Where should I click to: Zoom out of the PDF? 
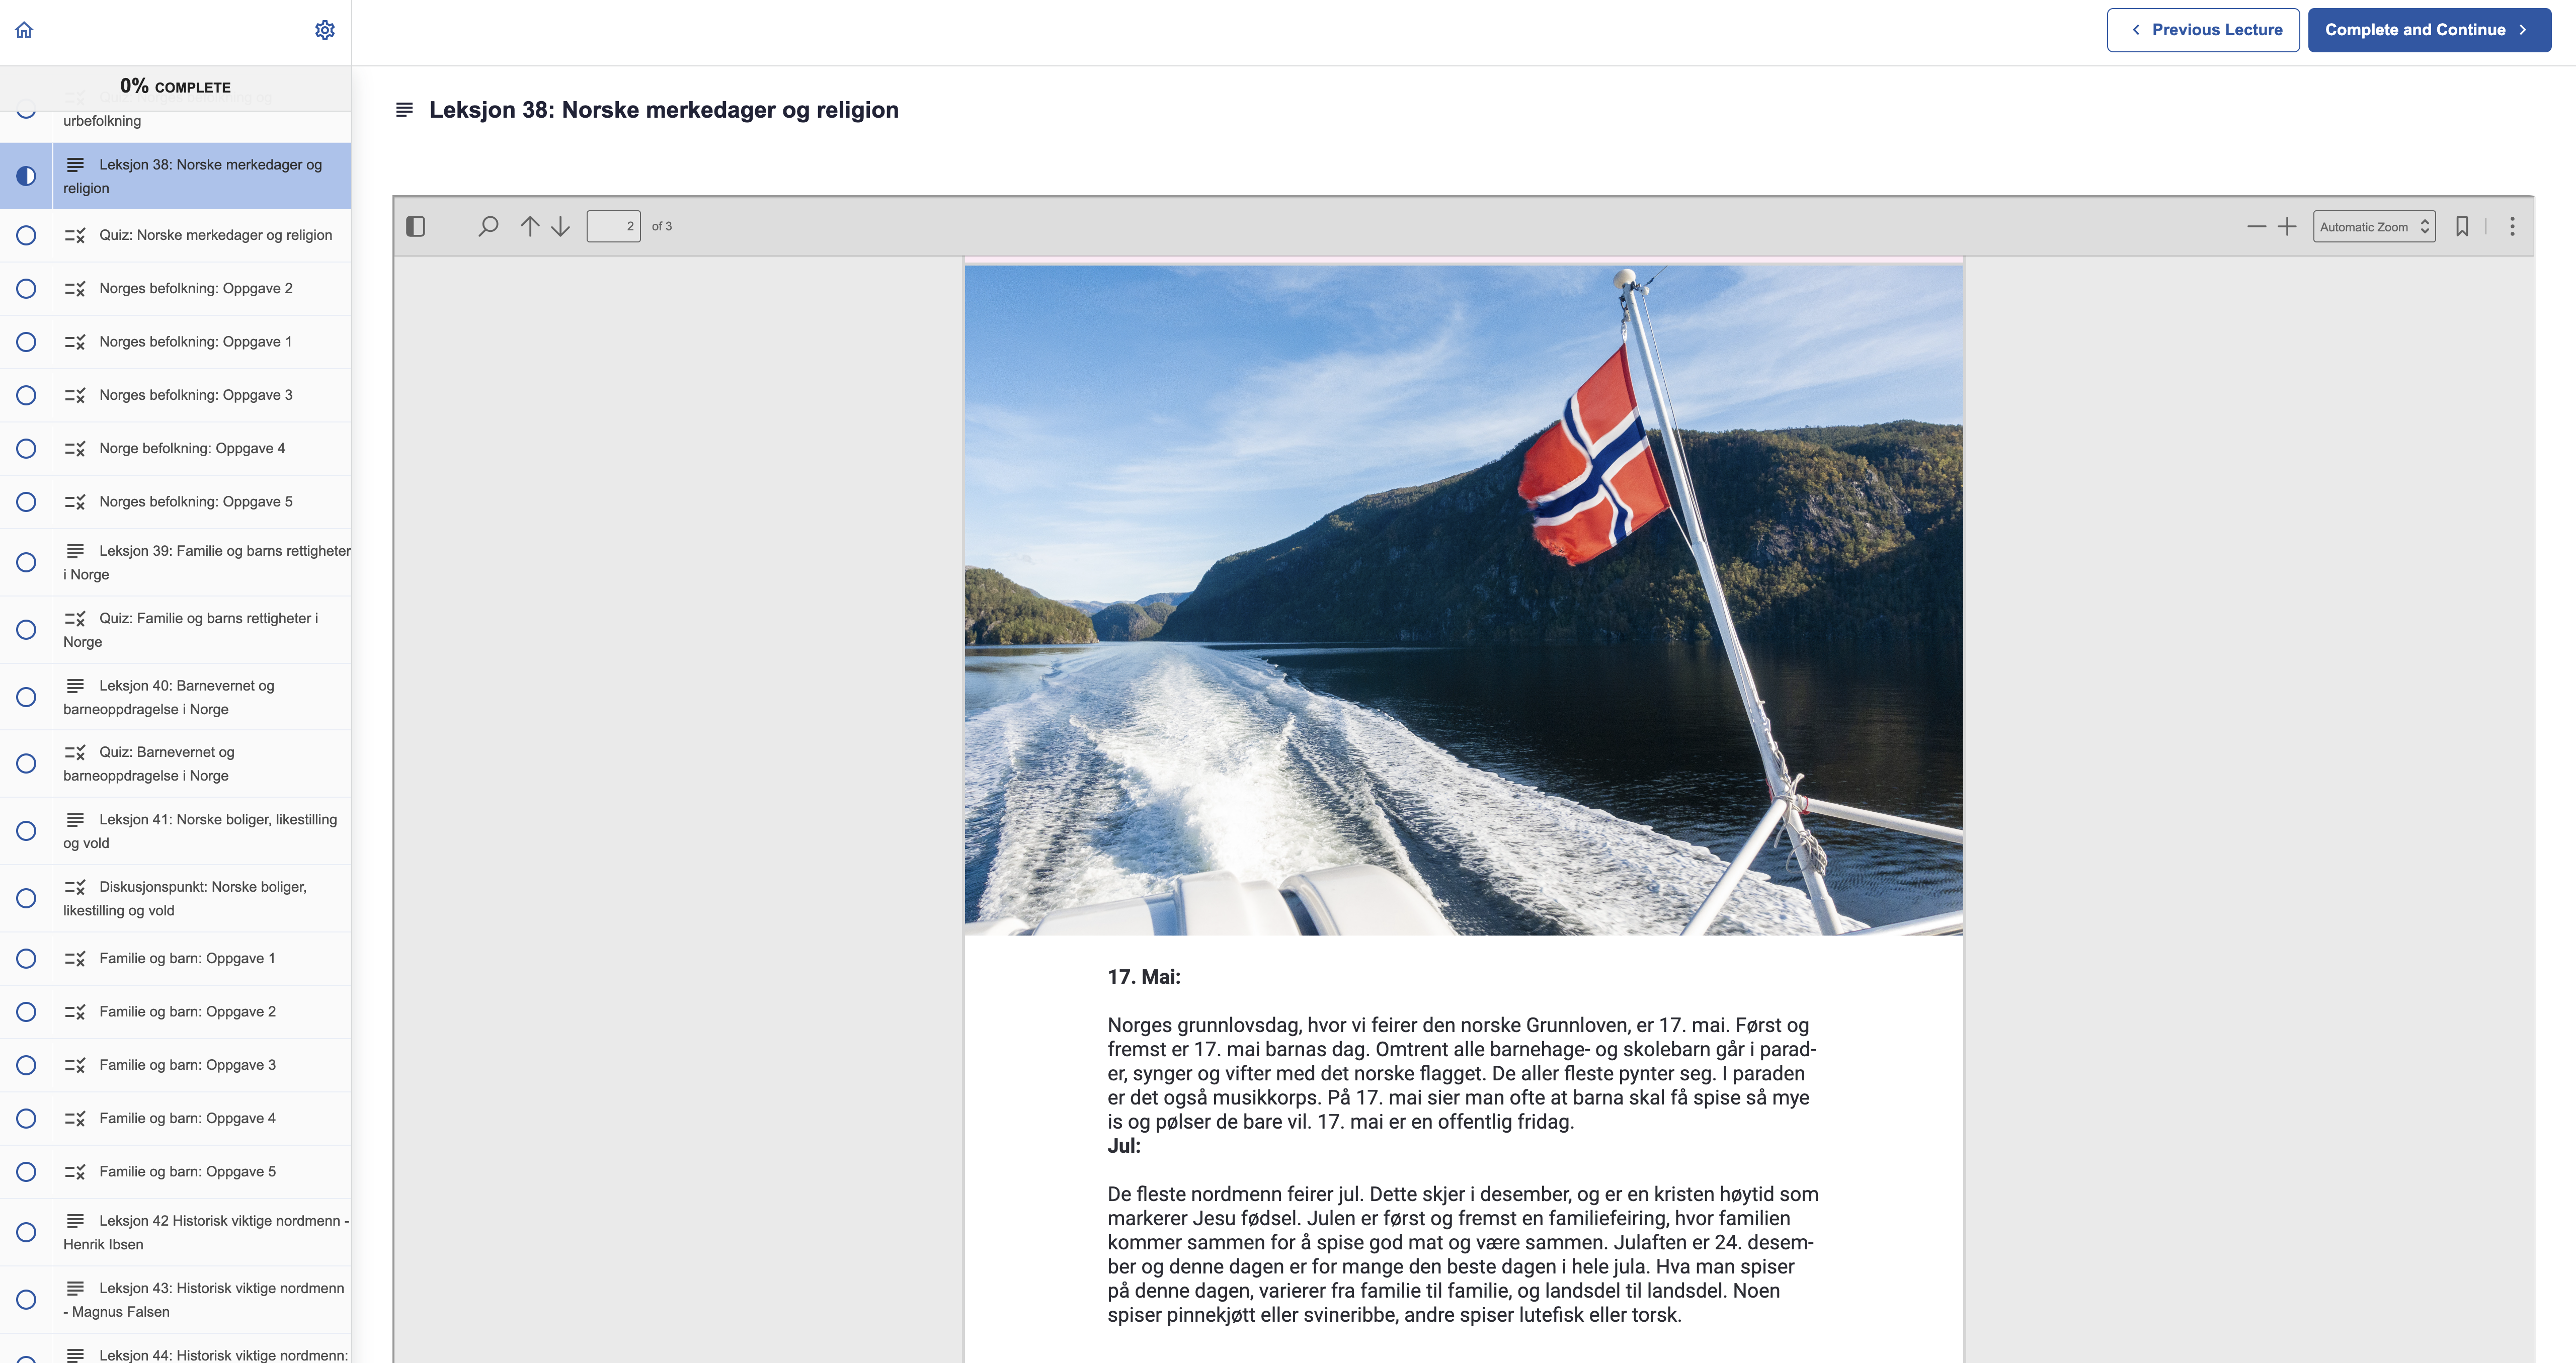2256,227
